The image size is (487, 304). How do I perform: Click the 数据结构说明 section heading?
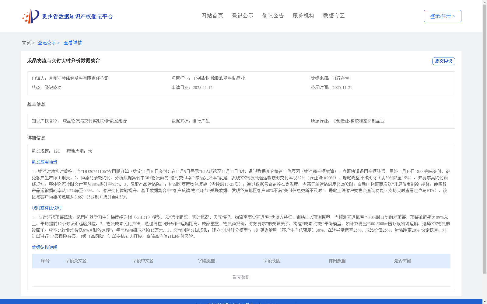click(44, 247)
